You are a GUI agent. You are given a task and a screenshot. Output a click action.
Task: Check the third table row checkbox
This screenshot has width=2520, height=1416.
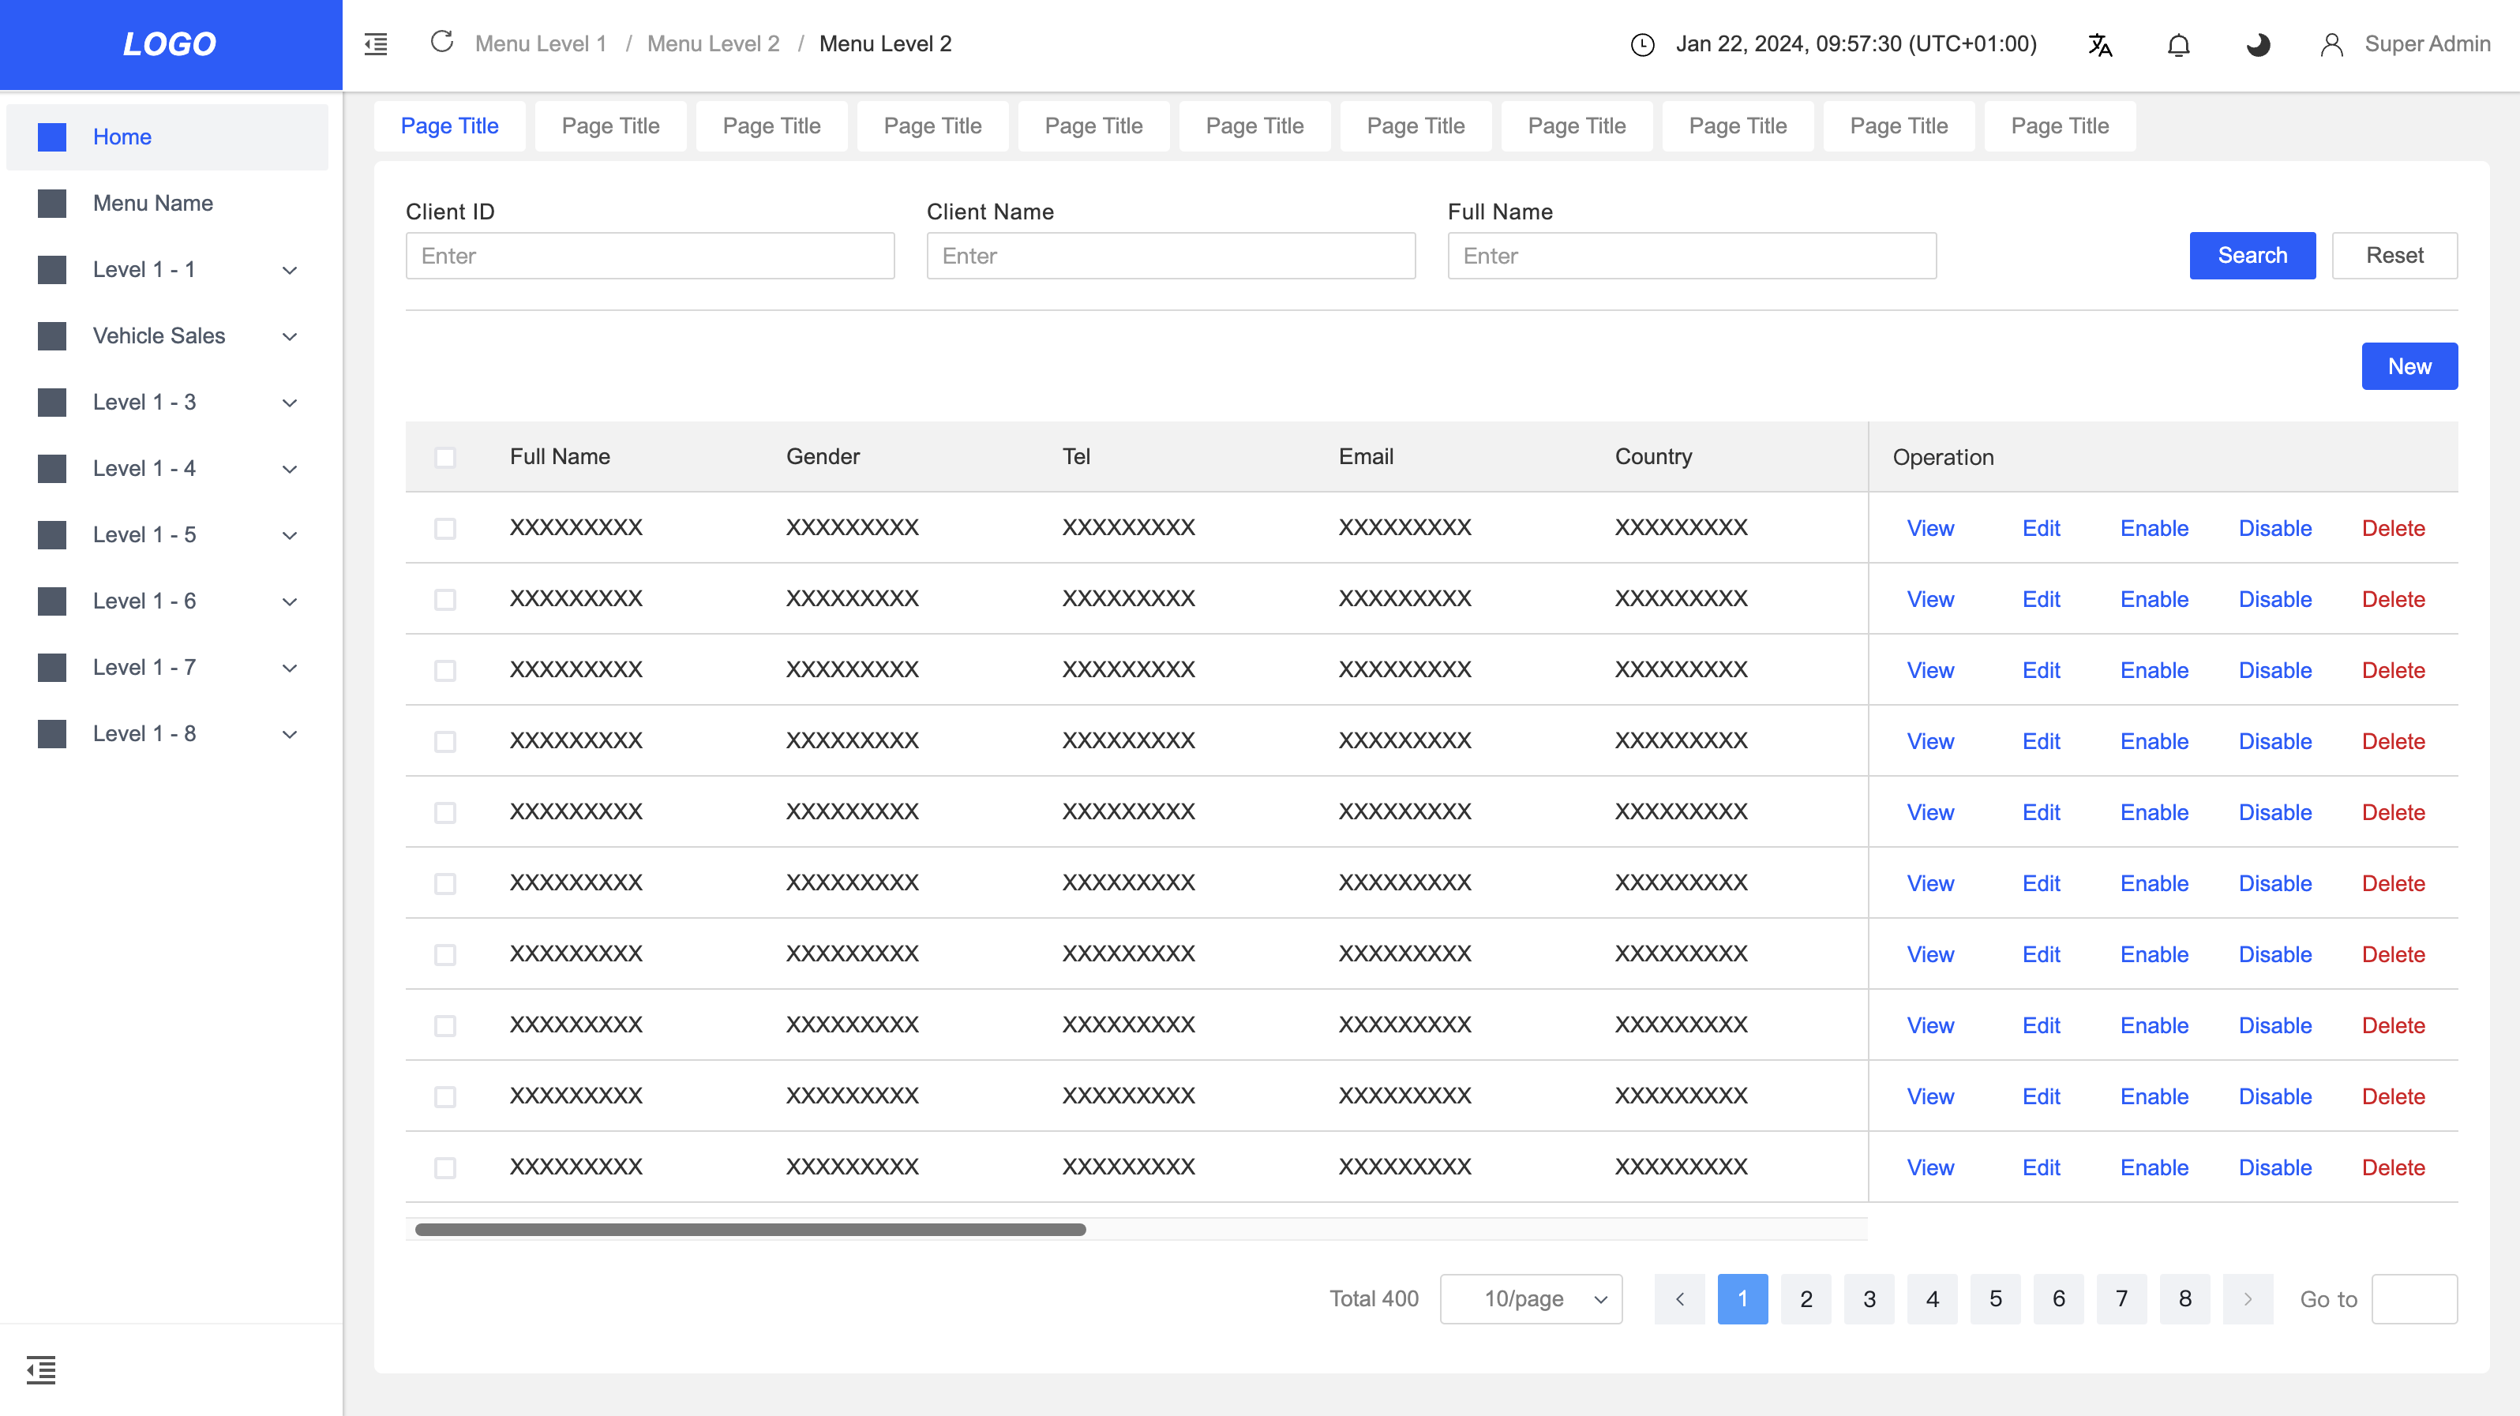445,671
